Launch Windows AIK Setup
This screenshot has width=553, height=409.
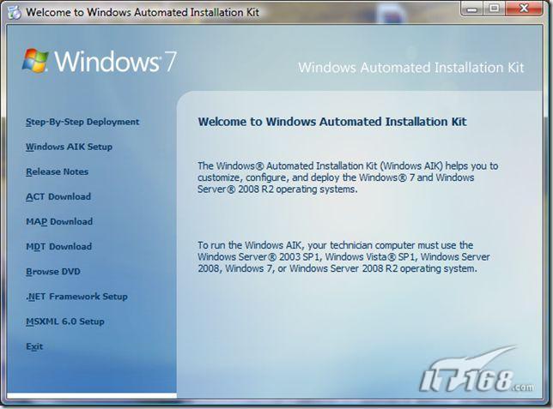coord(69,147)
